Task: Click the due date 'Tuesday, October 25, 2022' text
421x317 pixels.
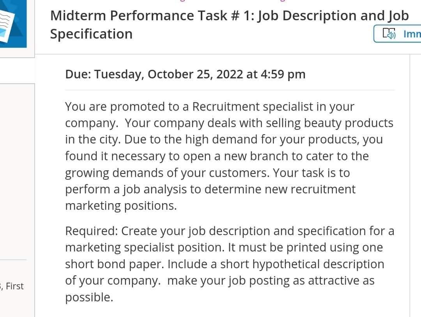Action: pos(185,74)
